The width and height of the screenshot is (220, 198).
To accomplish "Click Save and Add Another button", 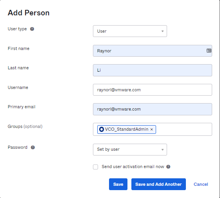I will 158,184.
